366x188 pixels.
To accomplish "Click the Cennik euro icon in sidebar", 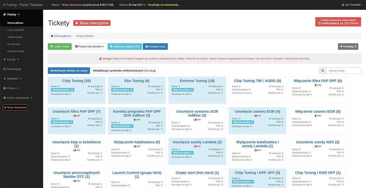I will pyautogui.click(x=5, y=60).
